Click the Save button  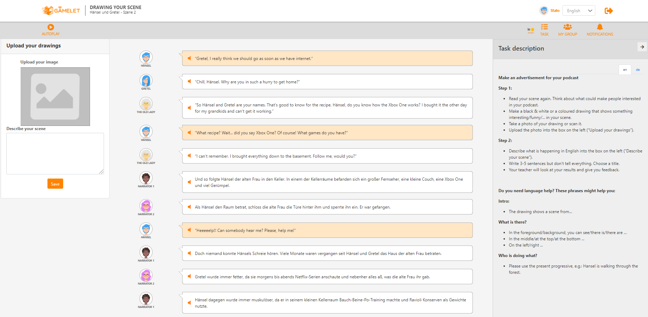[55, 184]
